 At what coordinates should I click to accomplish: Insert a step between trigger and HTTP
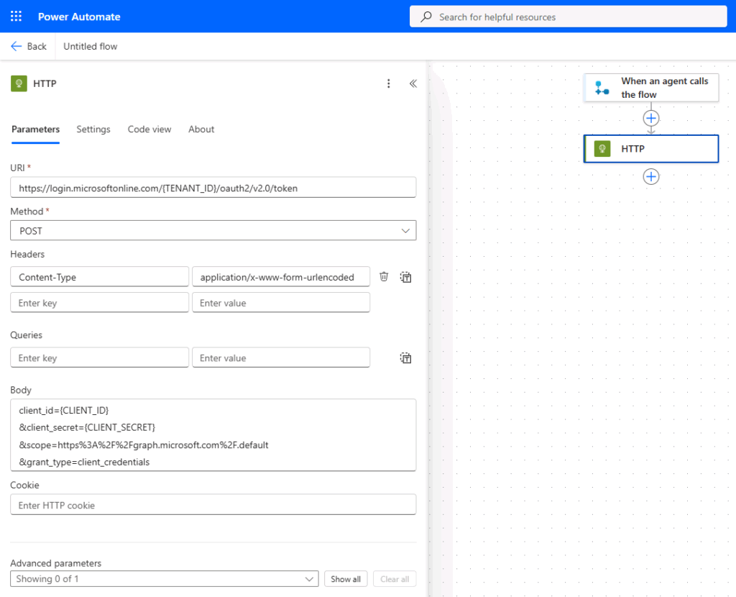(650, 118)
